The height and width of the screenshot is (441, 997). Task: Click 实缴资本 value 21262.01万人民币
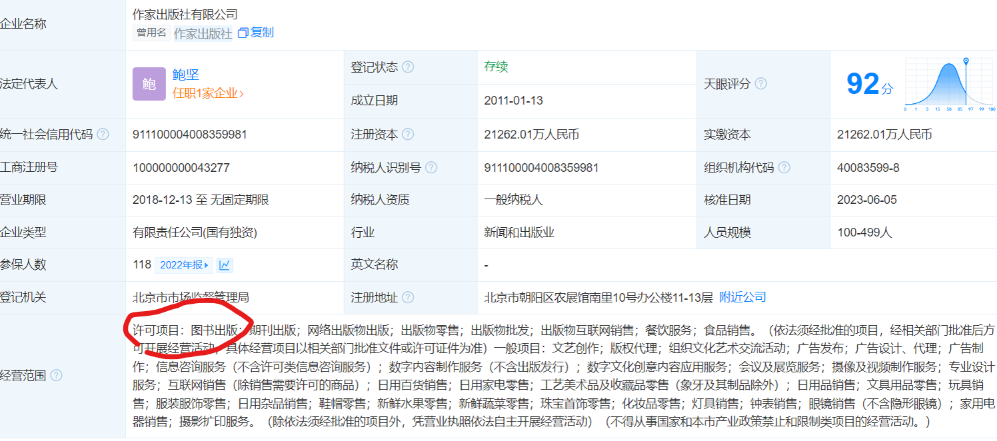tap(884, 135)
